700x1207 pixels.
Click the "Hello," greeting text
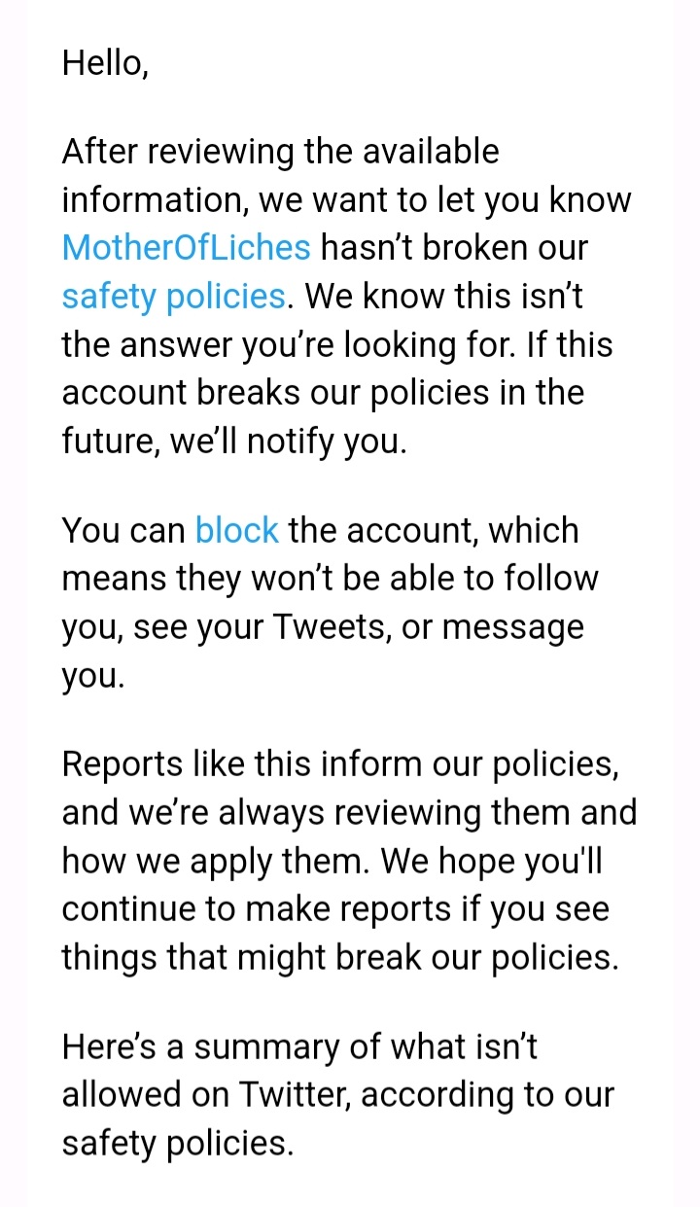point(105,63)
